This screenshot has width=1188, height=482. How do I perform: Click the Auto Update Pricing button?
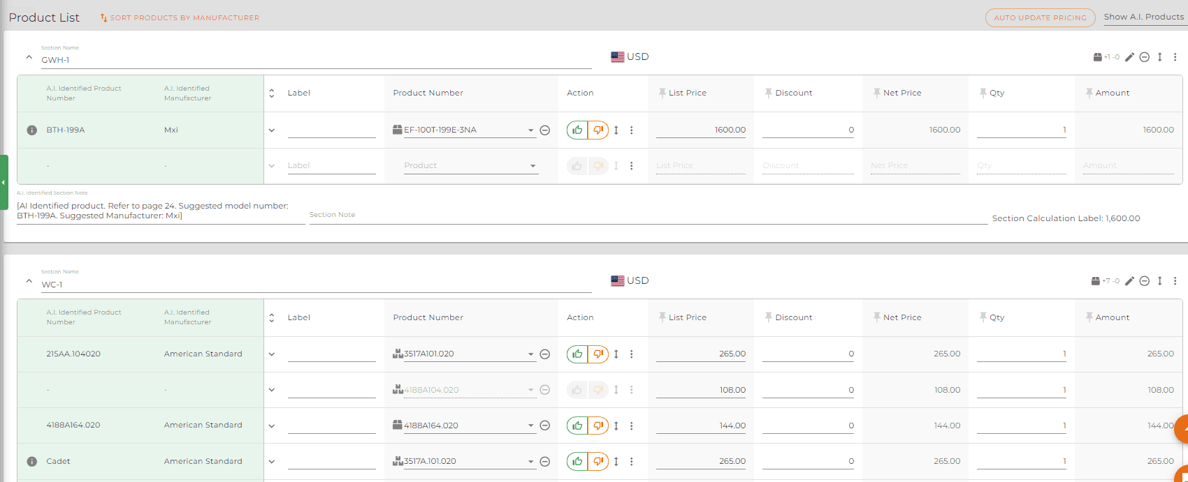1040,17
